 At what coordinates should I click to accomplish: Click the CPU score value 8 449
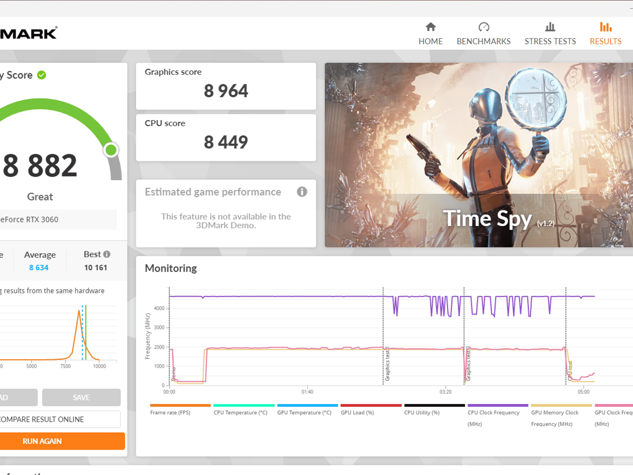click(x=226, y=142)
